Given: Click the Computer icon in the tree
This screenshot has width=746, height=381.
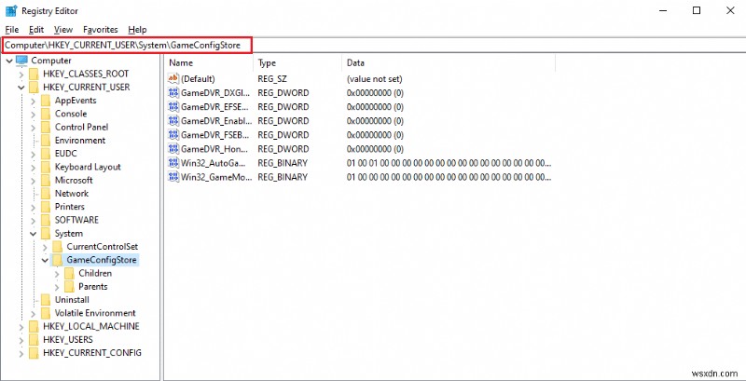Looking at the screenshot, I should click(21, 61).
